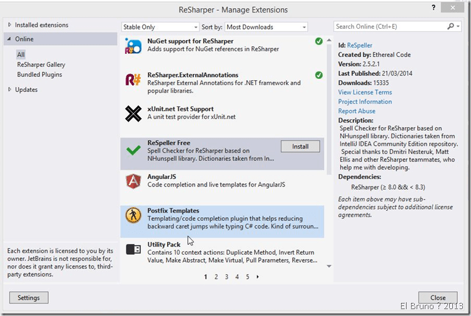Screen dimensions: 471x316
Task: Click the ReSpeller Free green checkmark icon
Action: click(133, 150)
